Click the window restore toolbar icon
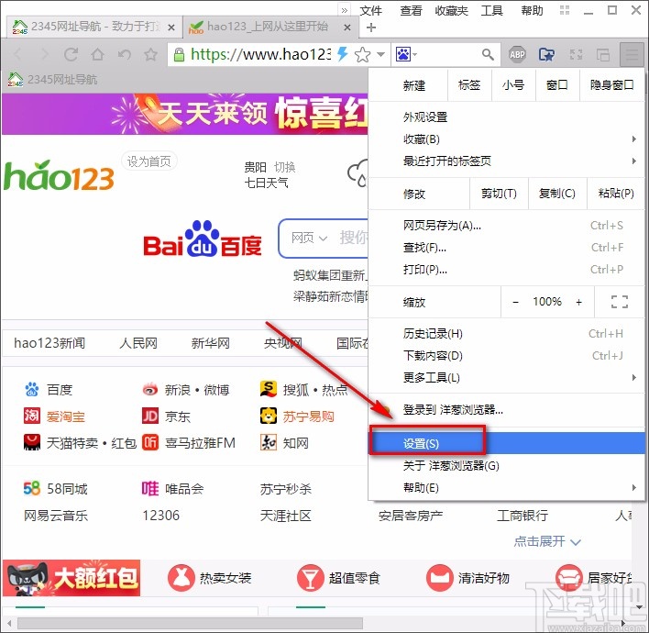The width and height of the screenshot is (649, 633). point(603,54)
